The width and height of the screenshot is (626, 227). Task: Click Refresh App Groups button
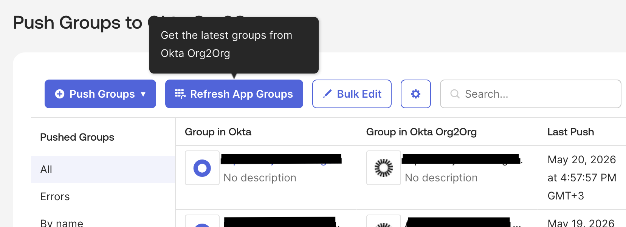pyautogui.click(x=234, y=94)
